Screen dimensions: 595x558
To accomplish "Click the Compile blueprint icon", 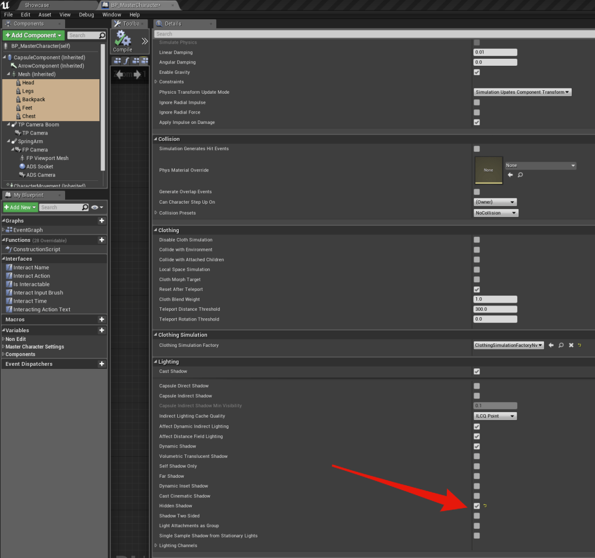I will coord(123,41).
